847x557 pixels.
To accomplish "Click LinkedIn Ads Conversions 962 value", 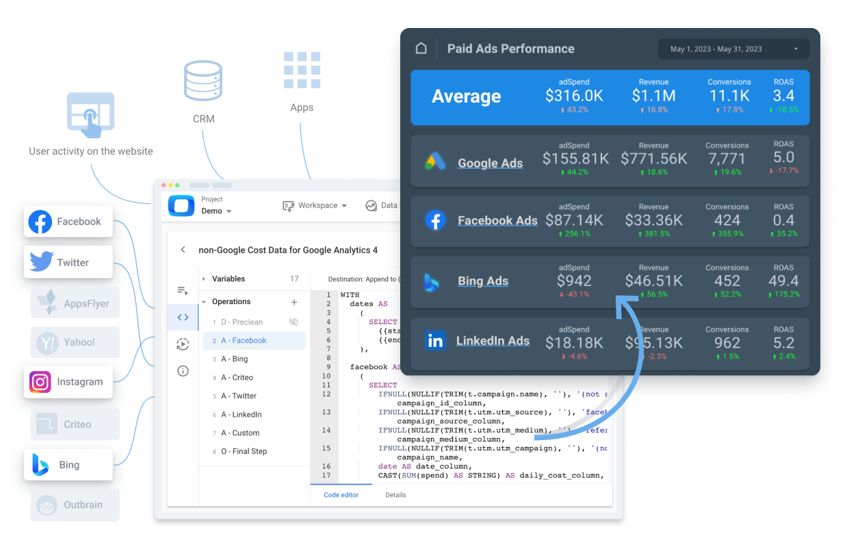I will point(727,343).
